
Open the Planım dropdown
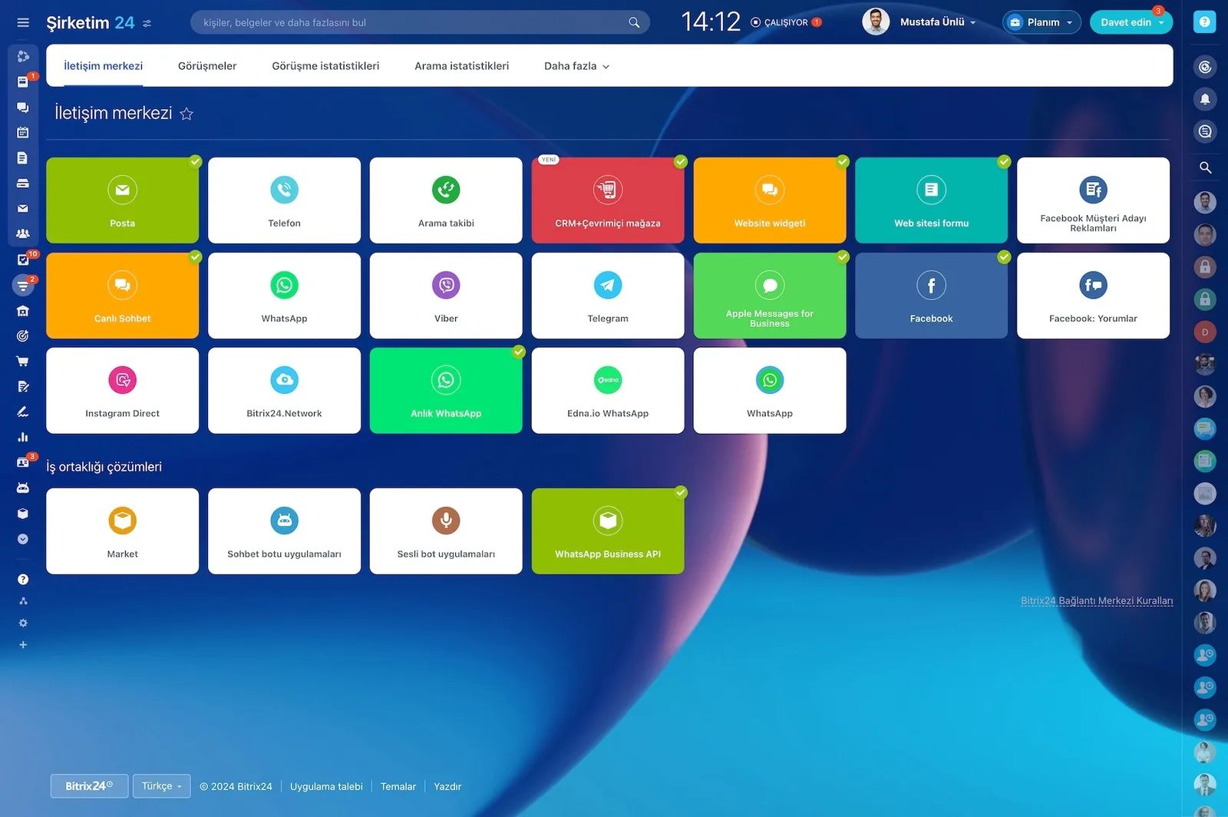click(x=1041, y=22)
